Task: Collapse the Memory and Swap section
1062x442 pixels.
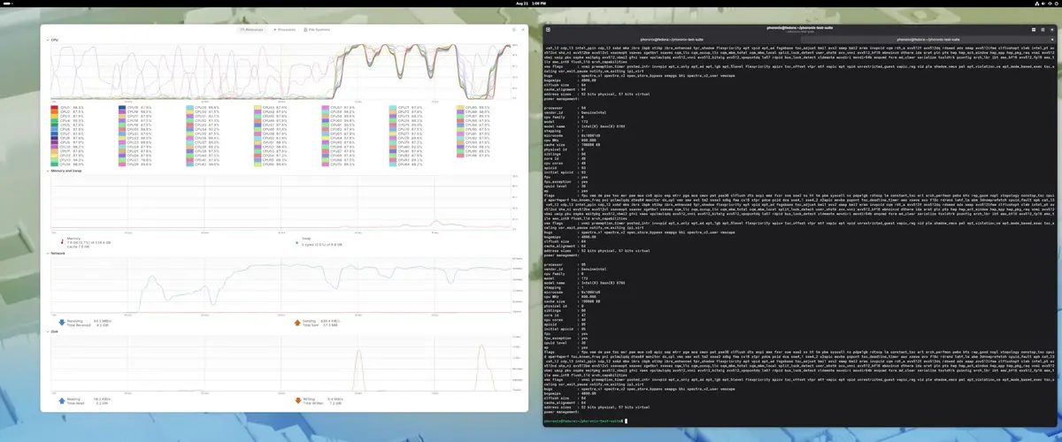Action: tap(48, 171)
